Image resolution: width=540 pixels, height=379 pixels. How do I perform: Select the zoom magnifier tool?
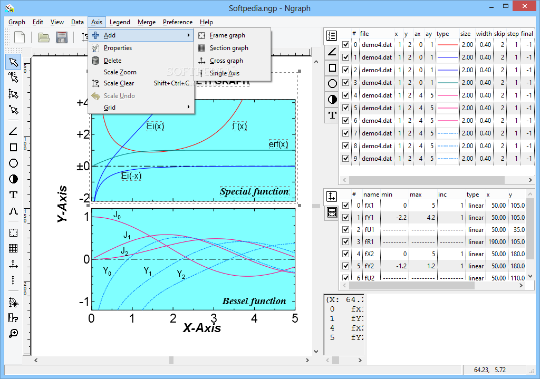13,333
